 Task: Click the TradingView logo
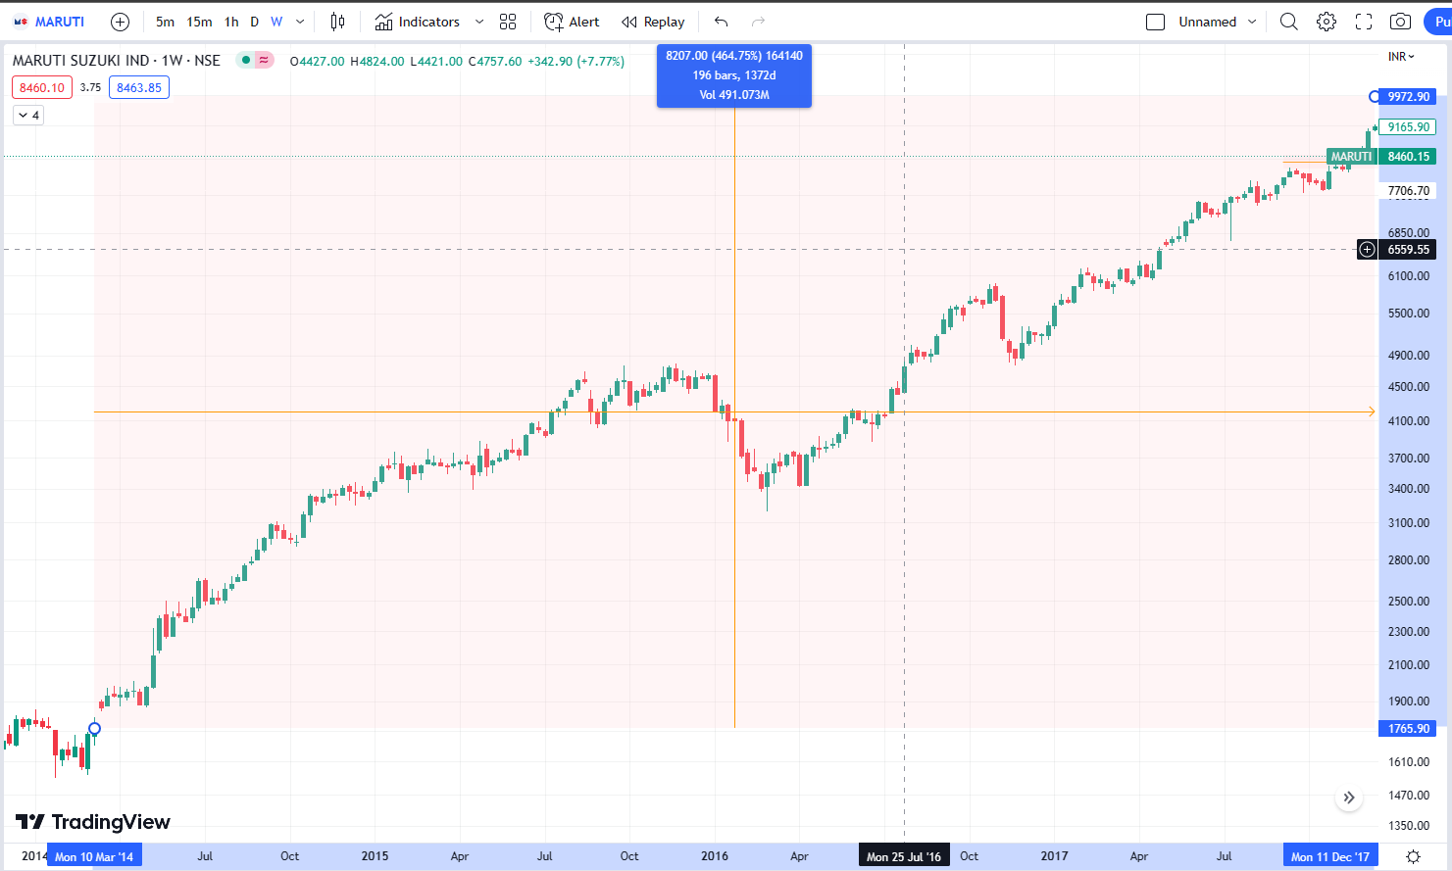(93, 822)
